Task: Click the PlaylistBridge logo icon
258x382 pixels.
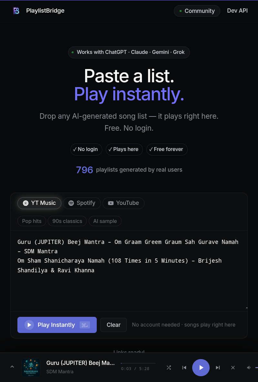Action: coord(16,11)
